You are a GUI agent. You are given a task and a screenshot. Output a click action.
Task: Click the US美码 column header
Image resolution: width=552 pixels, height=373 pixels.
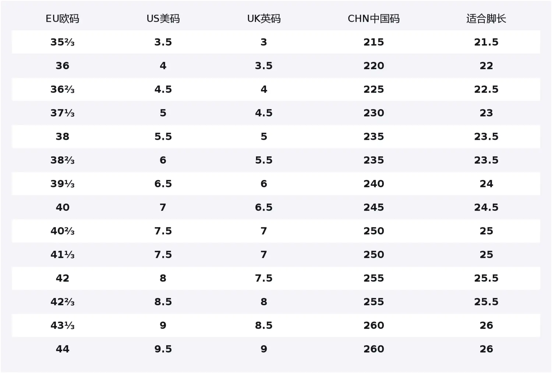pyautogui.click(x=163, y=19)
